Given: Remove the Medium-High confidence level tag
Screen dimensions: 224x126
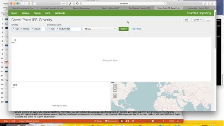Looking at the screenshot, I should pyautogui.click(x=57, y=29).
